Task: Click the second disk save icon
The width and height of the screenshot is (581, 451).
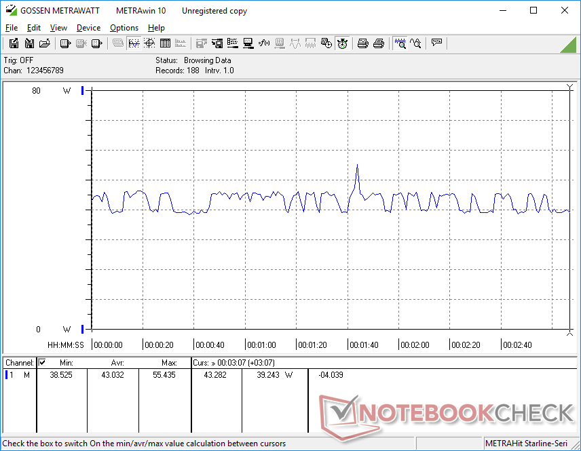Action: 29,43
